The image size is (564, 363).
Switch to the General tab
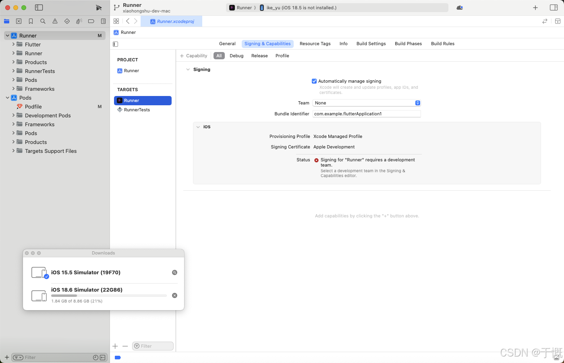tap(227, 44)
